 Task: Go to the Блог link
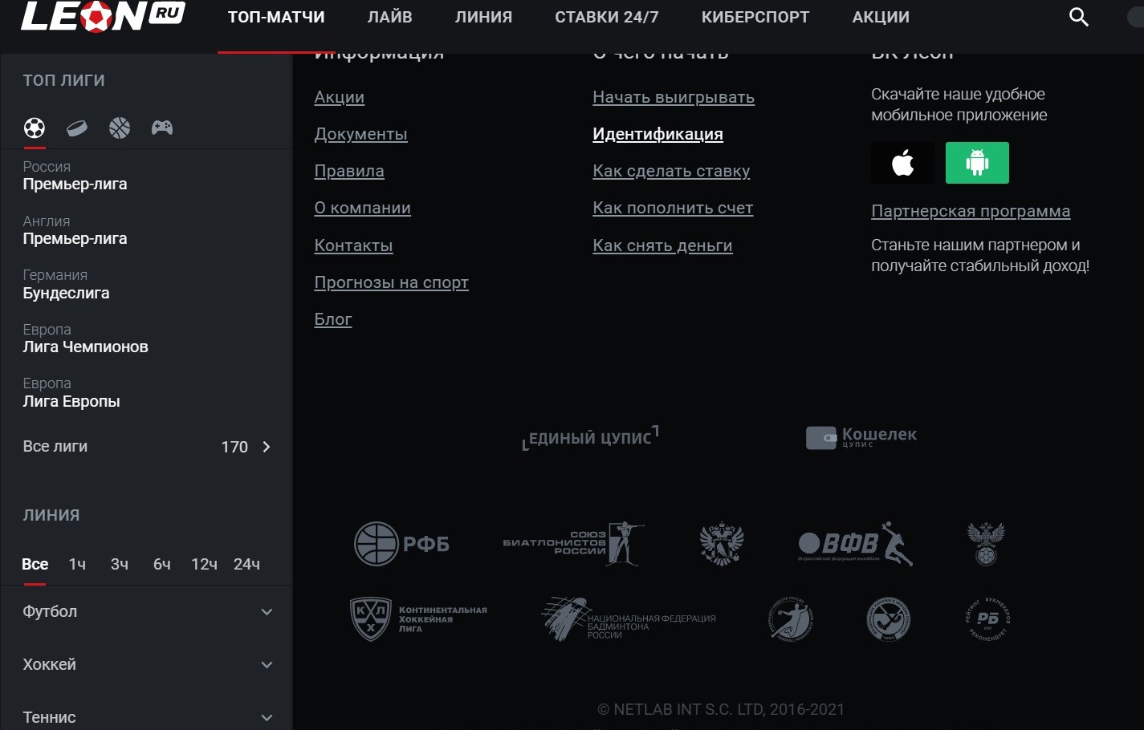coord(333,319)
